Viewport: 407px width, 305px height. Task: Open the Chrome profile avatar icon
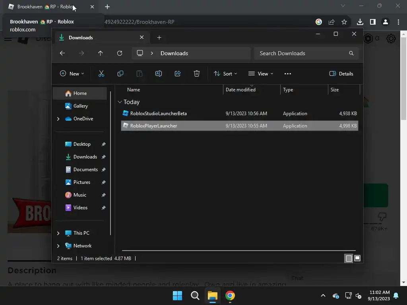386,22
